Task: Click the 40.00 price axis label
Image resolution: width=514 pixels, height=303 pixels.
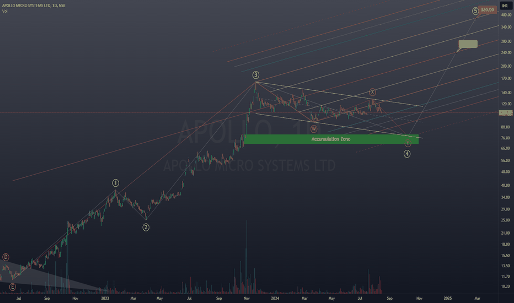Action: click(x=505, y=186)
